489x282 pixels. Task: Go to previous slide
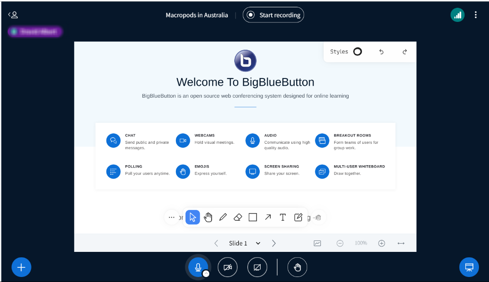click(216, 243)
